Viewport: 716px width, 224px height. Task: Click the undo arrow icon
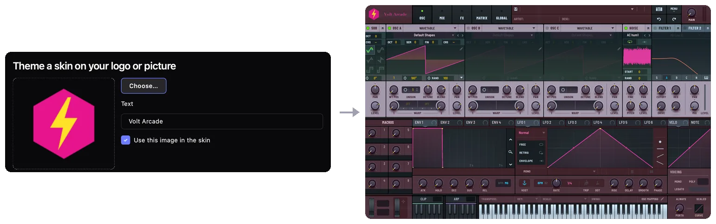point(659,19)
